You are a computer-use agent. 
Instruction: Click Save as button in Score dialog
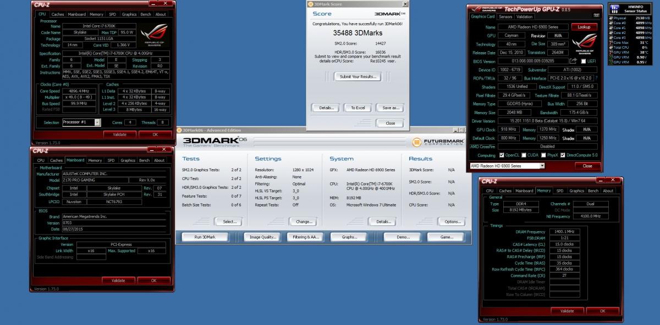click(x=391, y=108)
